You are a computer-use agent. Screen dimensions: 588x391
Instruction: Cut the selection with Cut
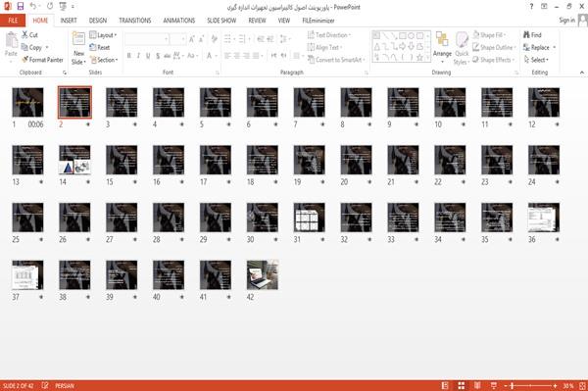30,35
